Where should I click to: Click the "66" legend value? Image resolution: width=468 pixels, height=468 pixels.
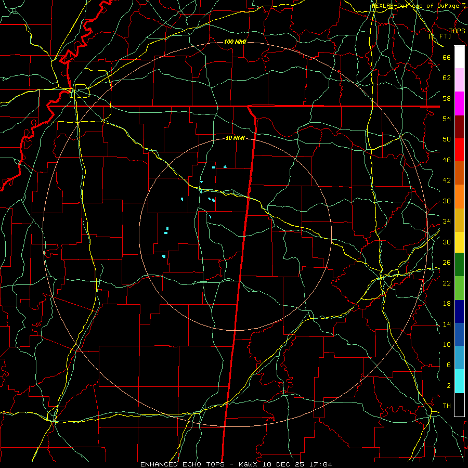point(447,58)
